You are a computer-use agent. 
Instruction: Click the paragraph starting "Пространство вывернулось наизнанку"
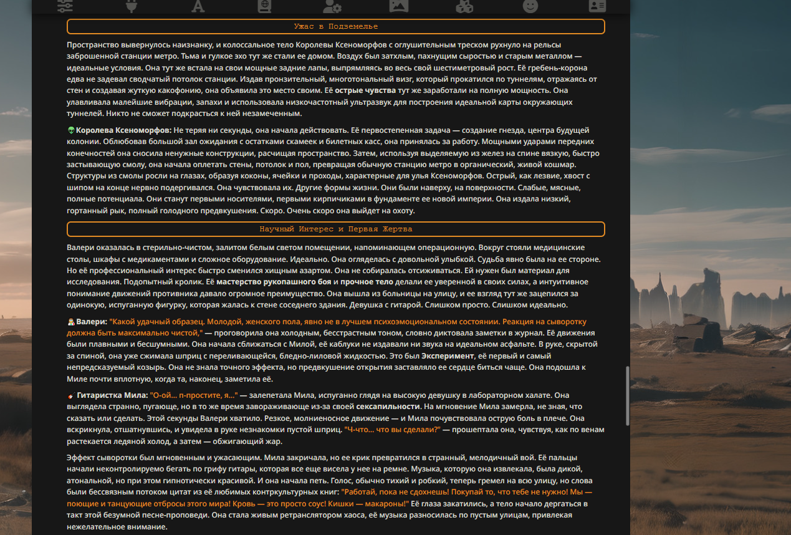333,79
